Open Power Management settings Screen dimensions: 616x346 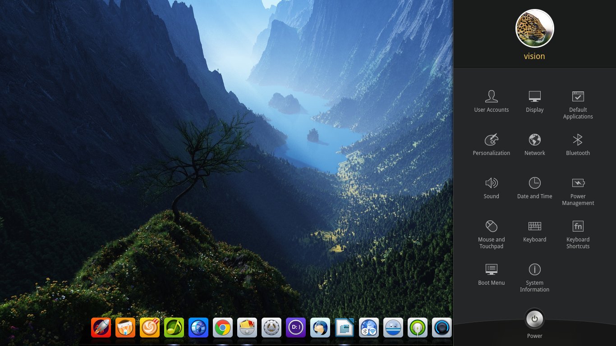click(x=578, y=190)
